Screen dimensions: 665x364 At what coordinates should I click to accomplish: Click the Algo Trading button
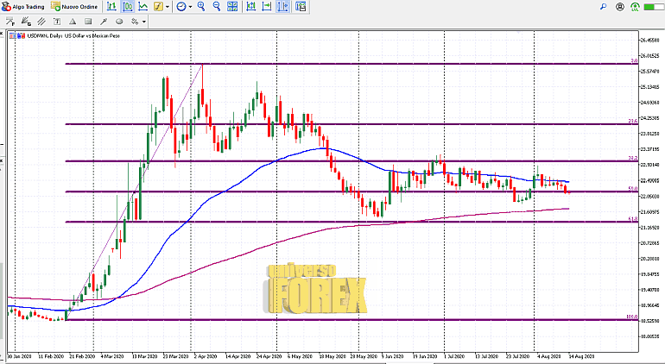tap(23, 6)
